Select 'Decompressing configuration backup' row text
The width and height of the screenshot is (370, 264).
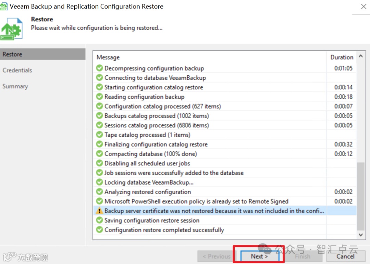pos(154,68)
